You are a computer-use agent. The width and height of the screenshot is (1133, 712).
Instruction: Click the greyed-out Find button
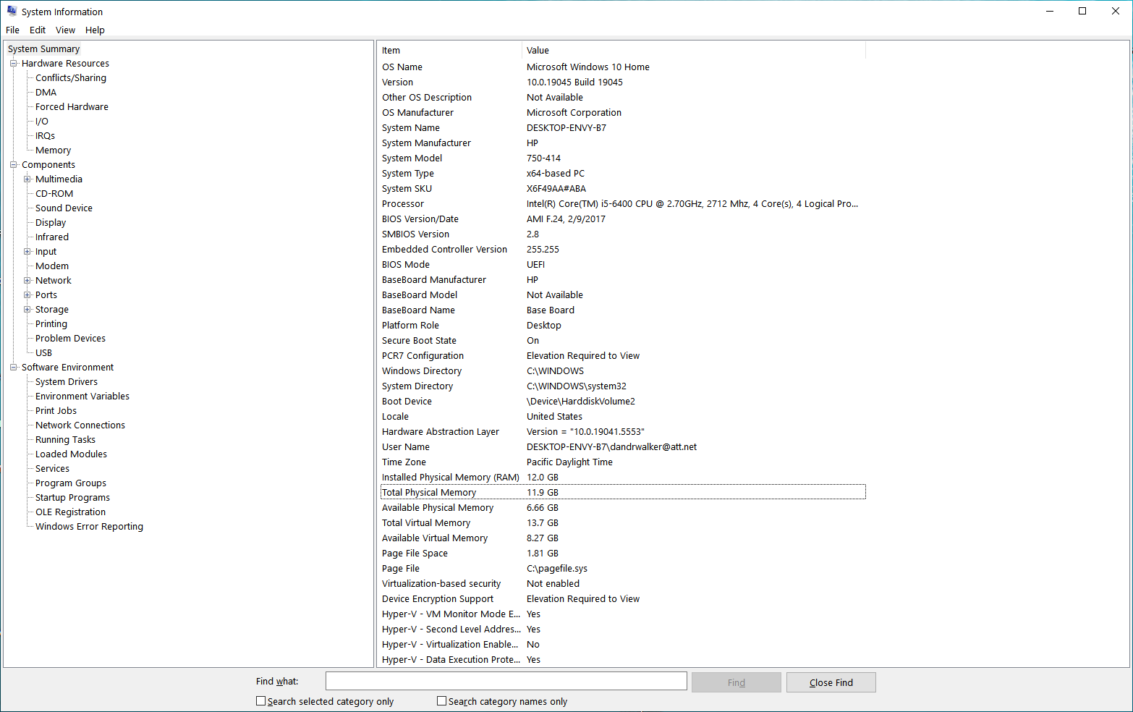[736, 682]
